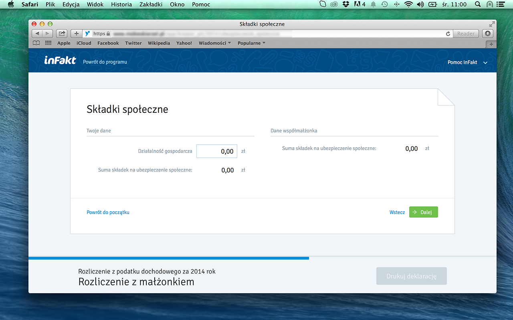Image resolution: width=513 pixels, height=320 pixels.
Task: Click the Creative Cloud menu bar icon
Action: pos(334,4)
